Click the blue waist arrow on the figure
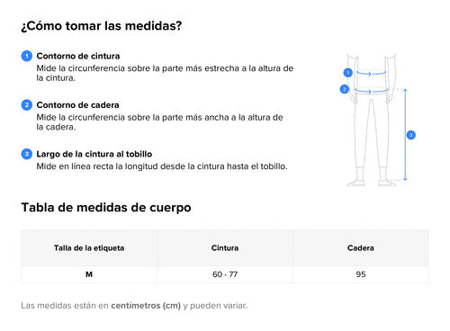 [371, 73]
